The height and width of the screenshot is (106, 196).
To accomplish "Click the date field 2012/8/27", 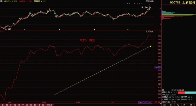I will click(145, 102).
